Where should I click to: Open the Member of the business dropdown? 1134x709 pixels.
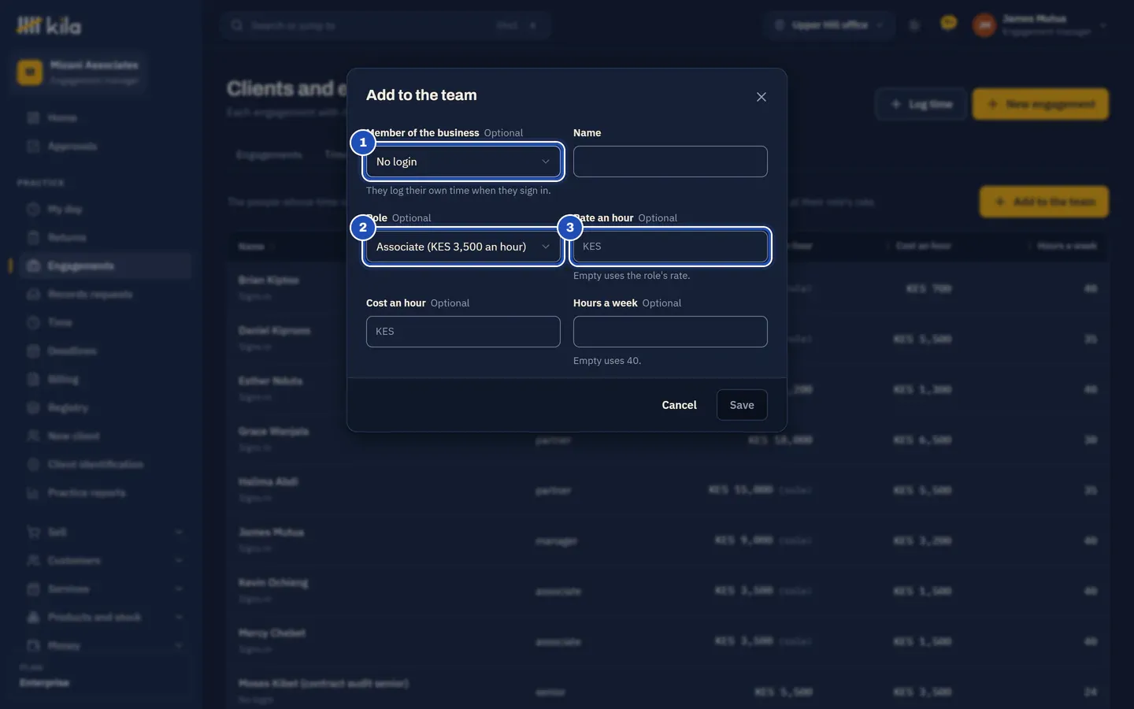pos(463,161)
